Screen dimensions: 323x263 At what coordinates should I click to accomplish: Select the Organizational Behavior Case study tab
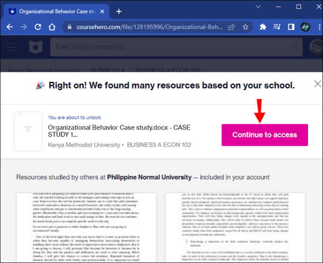[57, 12]
